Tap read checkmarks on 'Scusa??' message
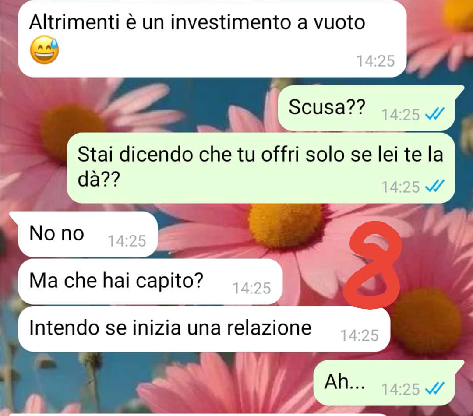The width and height of the screenshot is (473, 416). click(x=434, y=114)
